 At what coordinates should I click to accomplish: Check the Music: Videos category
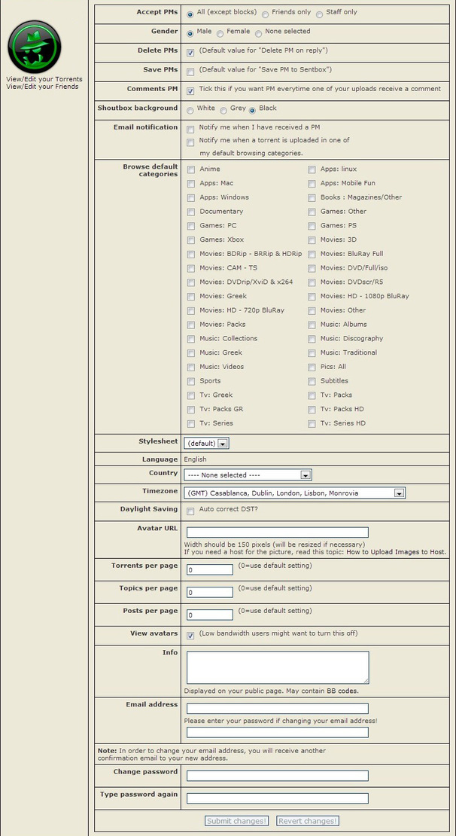coord(190,368)
